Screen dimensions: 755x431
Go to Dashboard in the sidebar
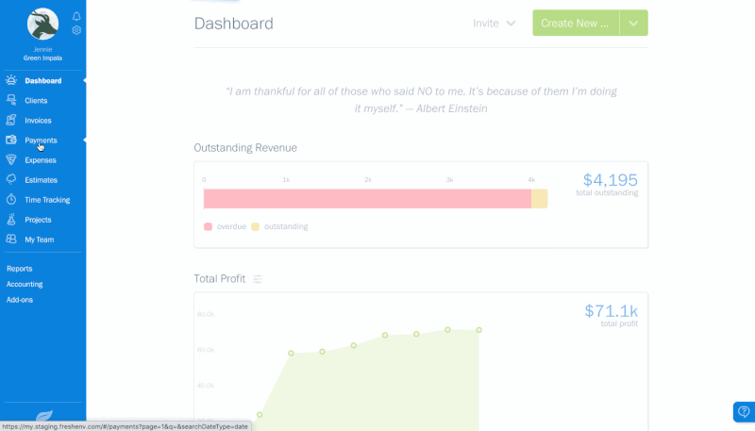42,81
